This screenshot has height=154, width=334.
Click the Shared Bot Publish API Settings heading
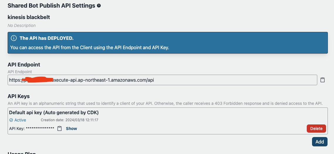coord(51,6)
